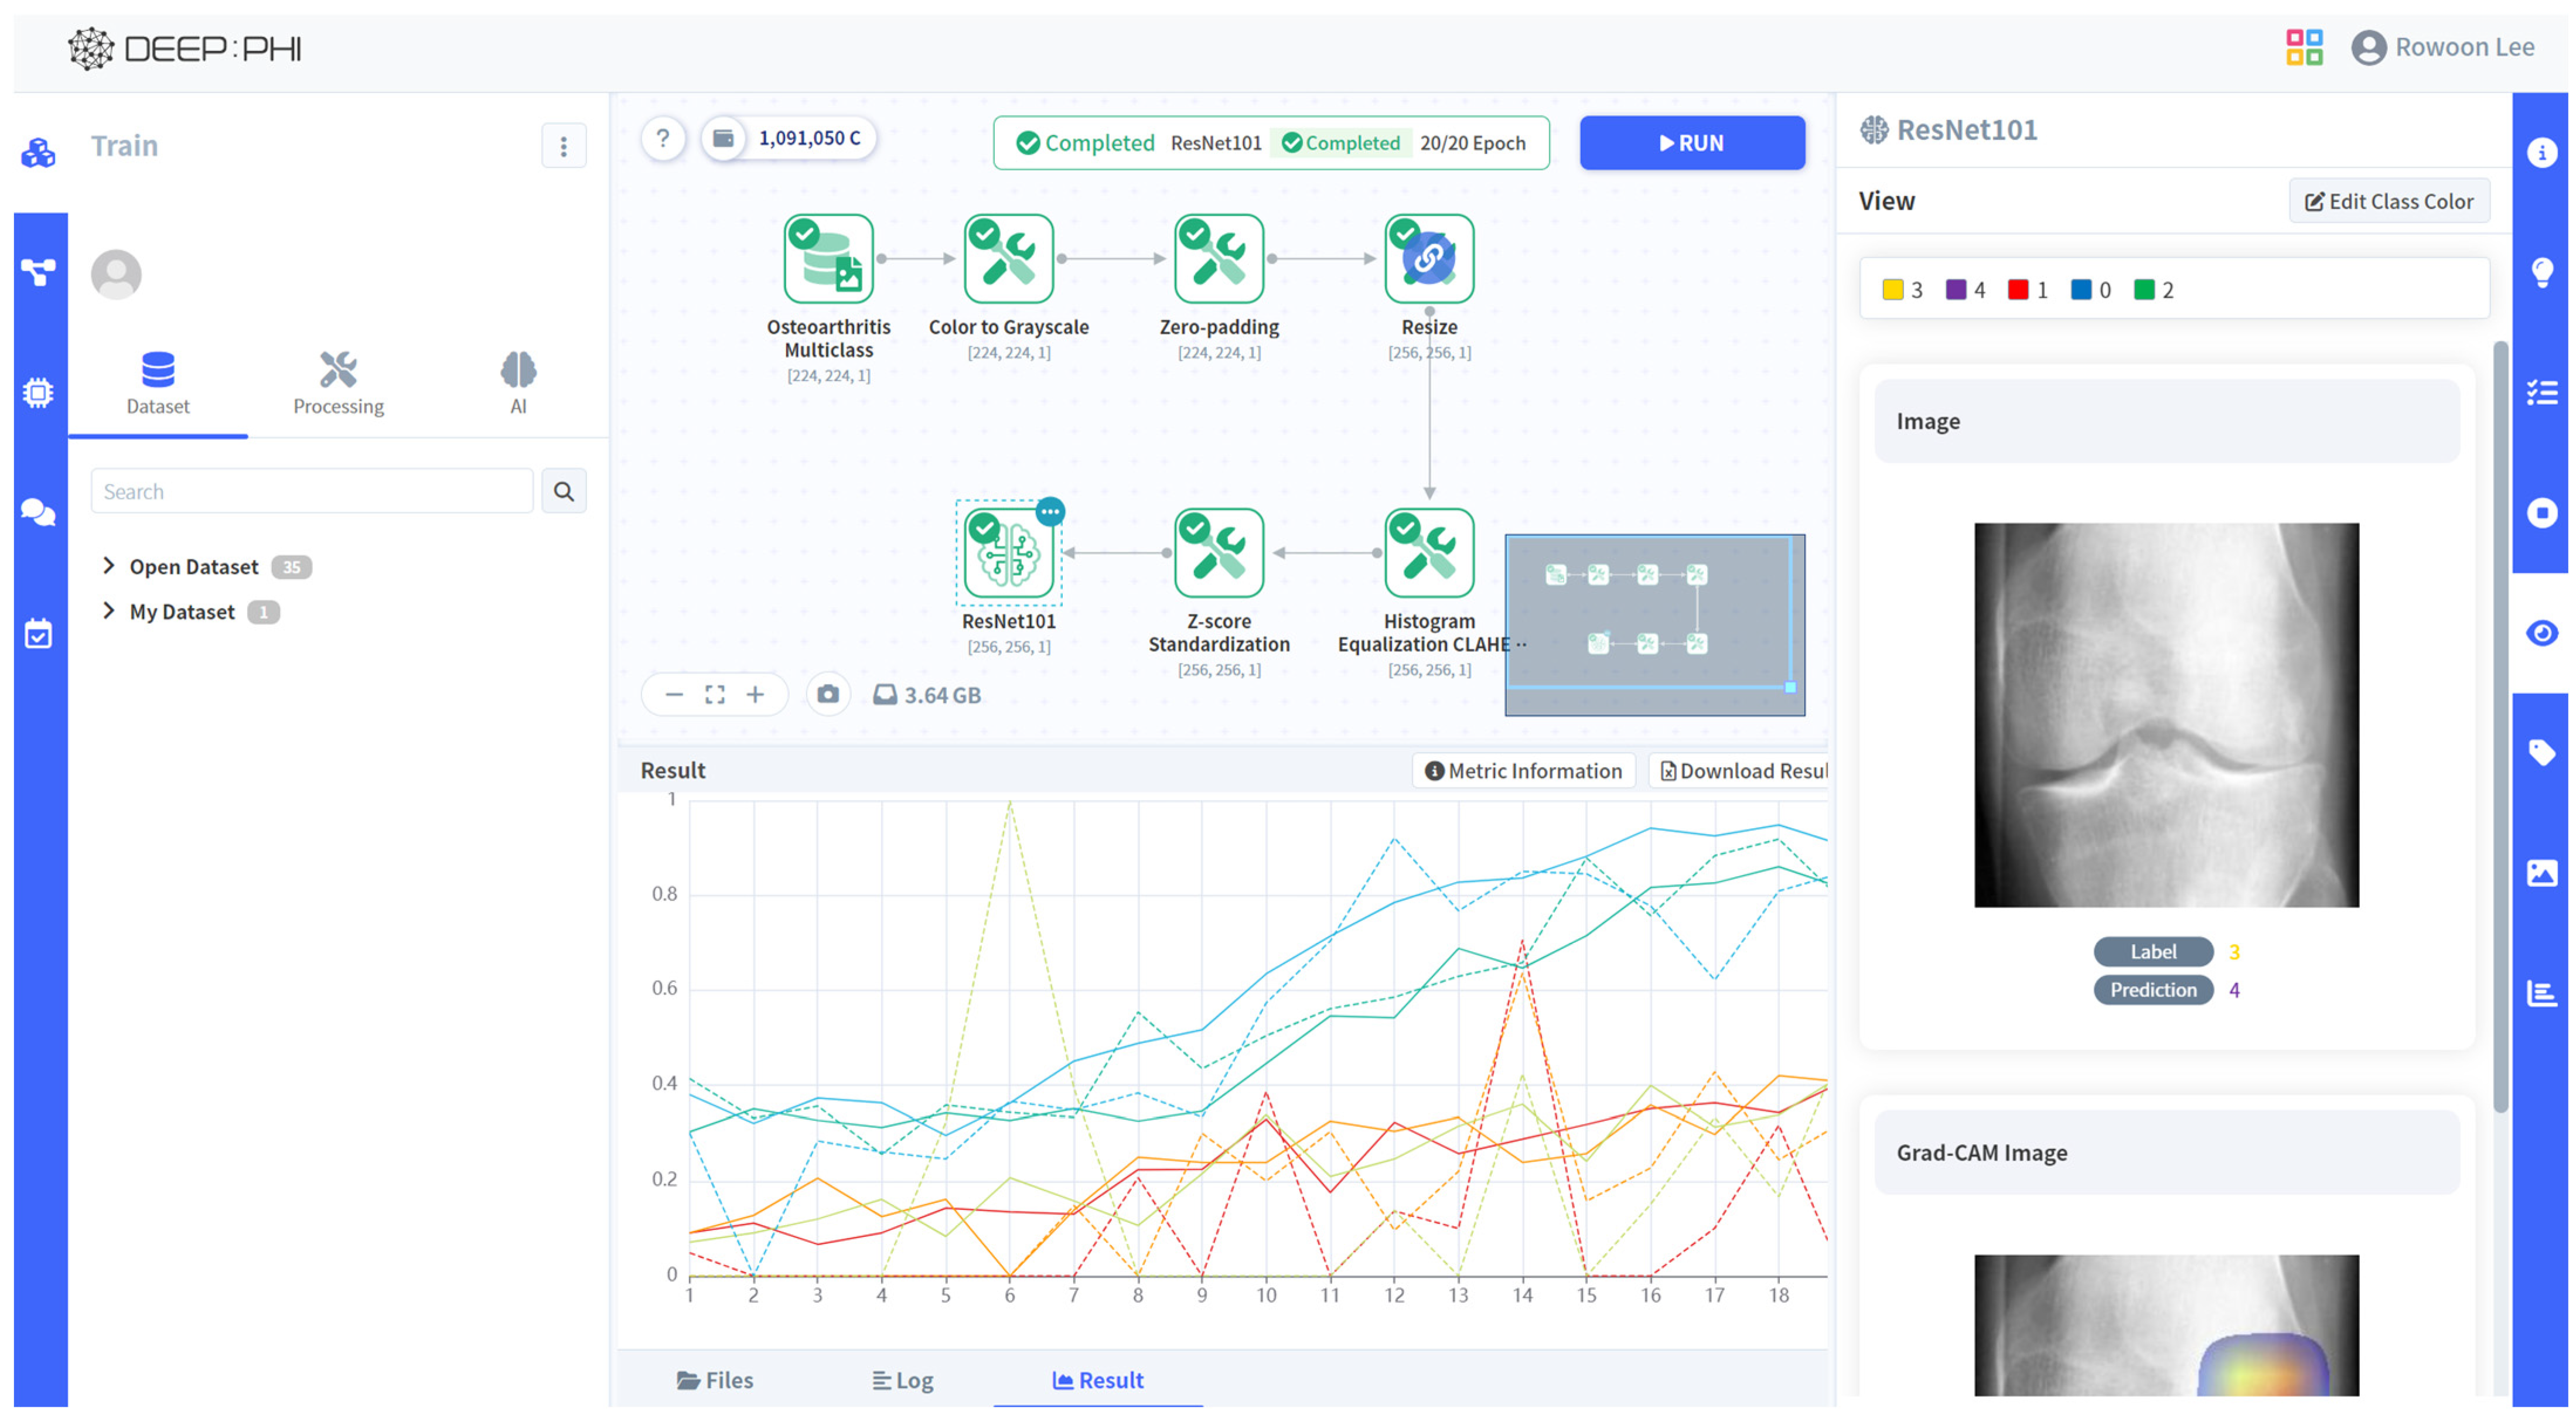2576x1422 pixels.
Task: Click the help question mark icon
Action: [x=663, y=138]
